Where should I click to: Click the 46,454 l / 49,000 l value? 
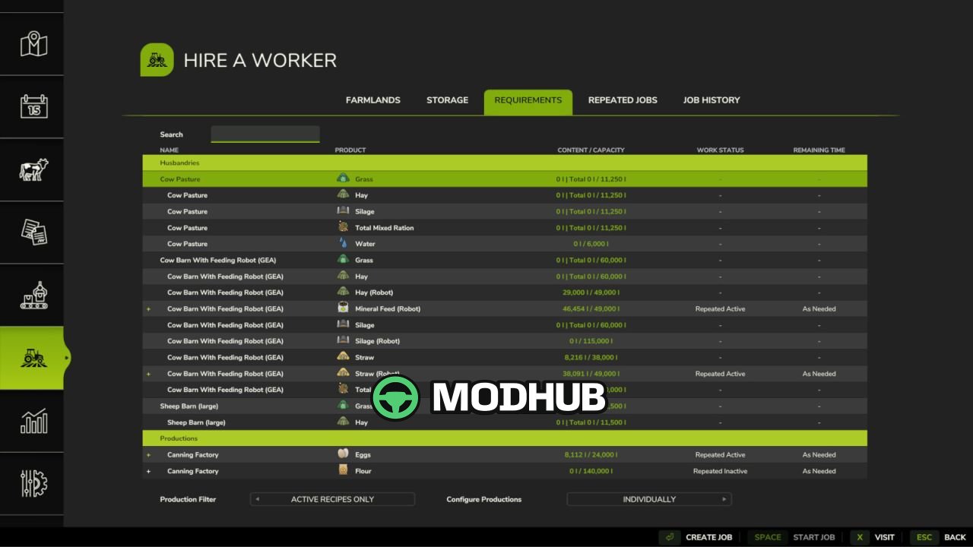tap(591, 309)
